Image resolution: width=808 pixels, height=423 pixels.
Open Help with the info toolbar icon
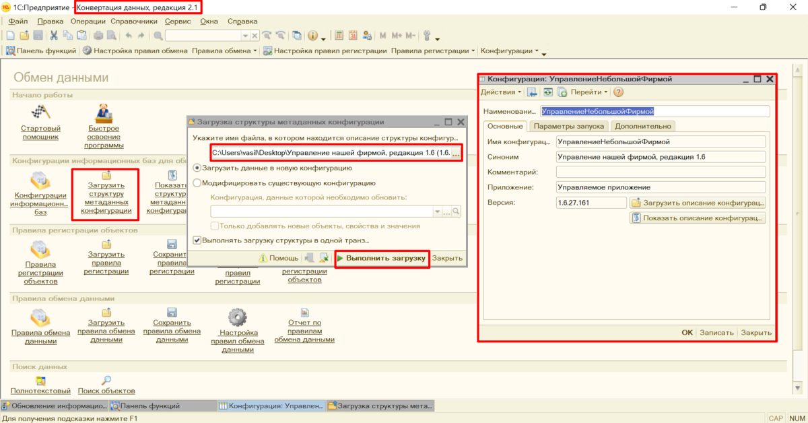coord(312,35)
